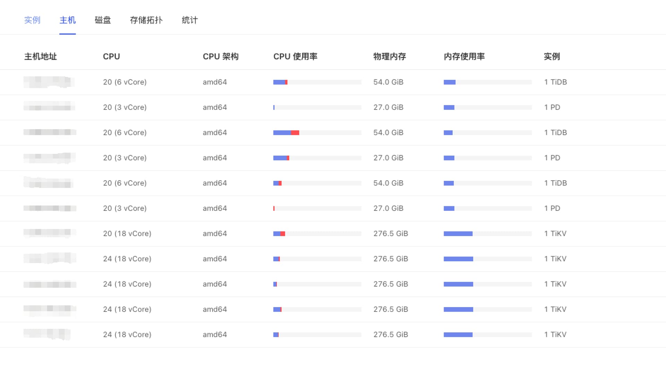This screenshot has width=666, height=367.
Task: Open the 磁盘 tab
Action: coord(103,20)
